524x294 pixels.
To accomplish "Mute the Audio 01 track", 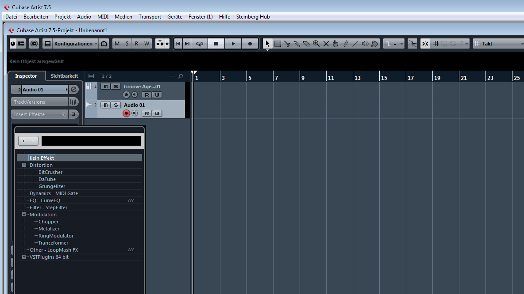I will click(106, 105).
